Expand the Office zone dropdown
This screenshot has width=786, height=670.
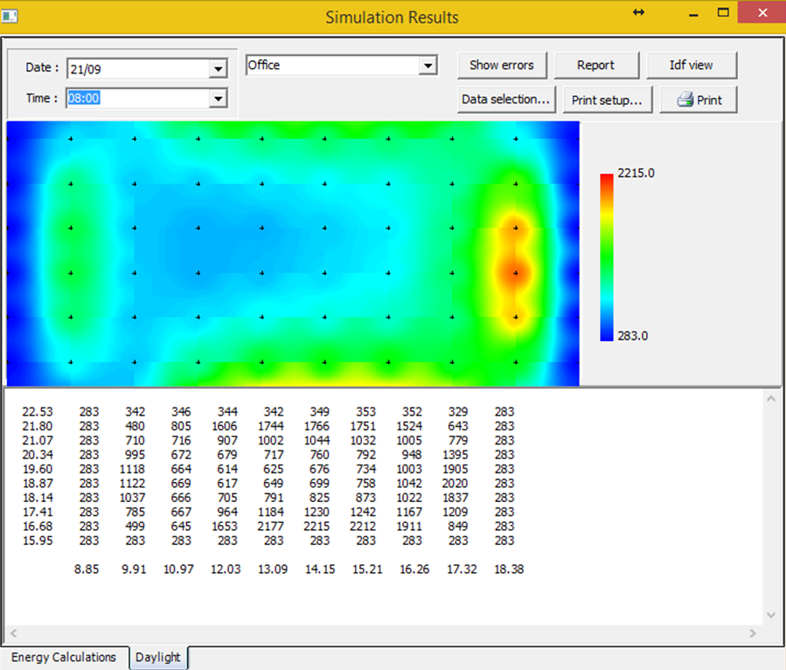pos(428,66)
